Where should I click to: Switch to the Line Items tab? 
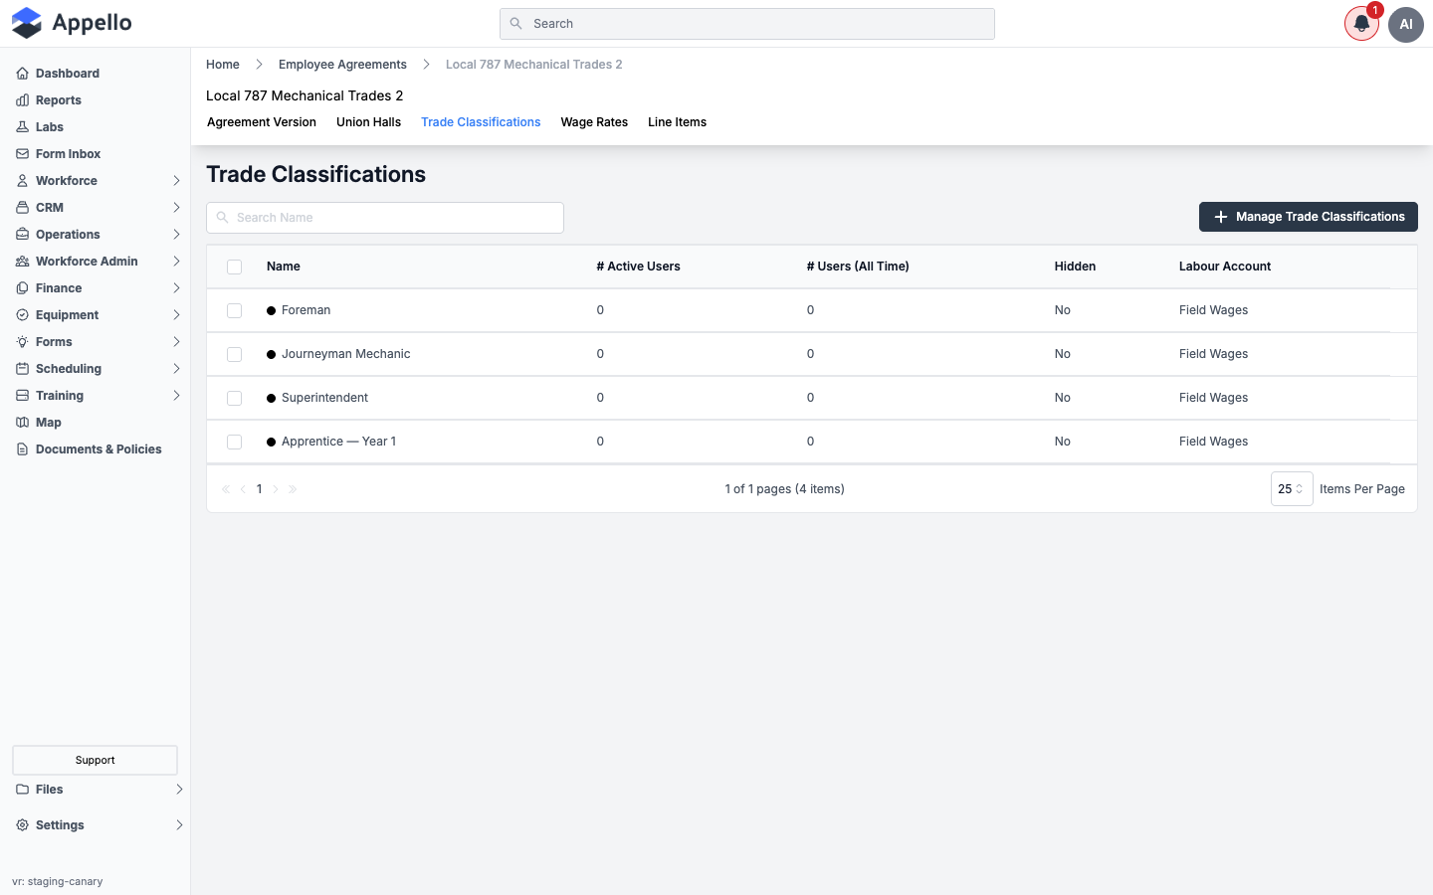tap(677, 122)
